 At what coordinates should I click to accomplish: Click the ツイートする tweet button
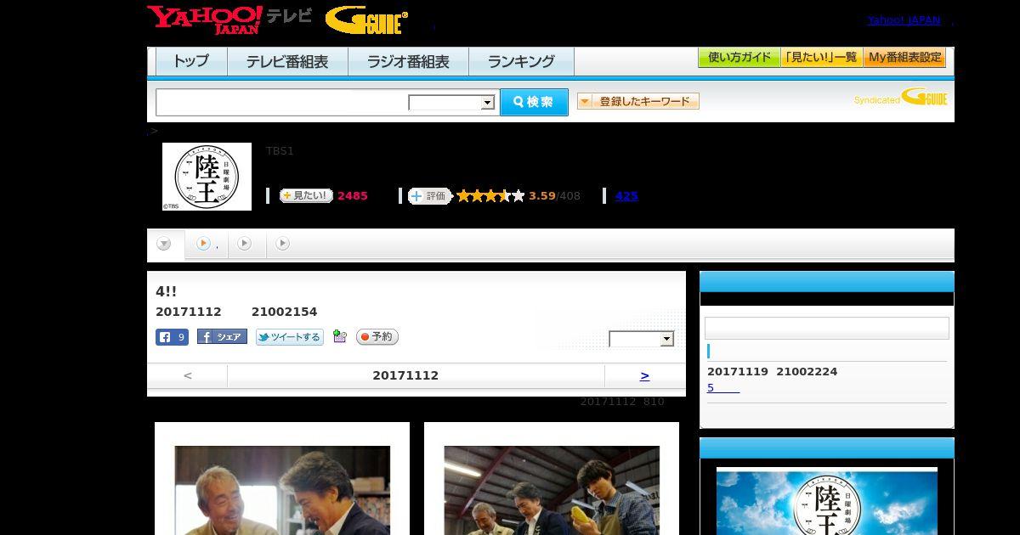point(290,337)
